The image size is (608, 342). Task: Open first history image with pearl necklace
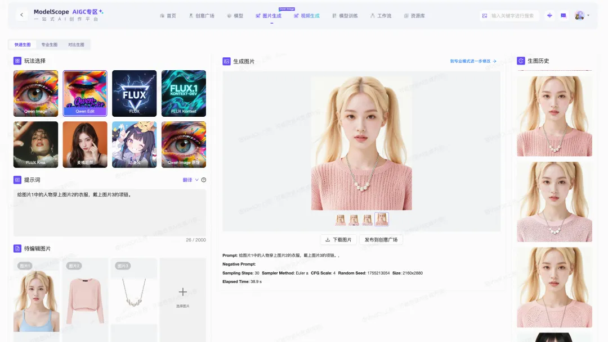click(555, 116)
